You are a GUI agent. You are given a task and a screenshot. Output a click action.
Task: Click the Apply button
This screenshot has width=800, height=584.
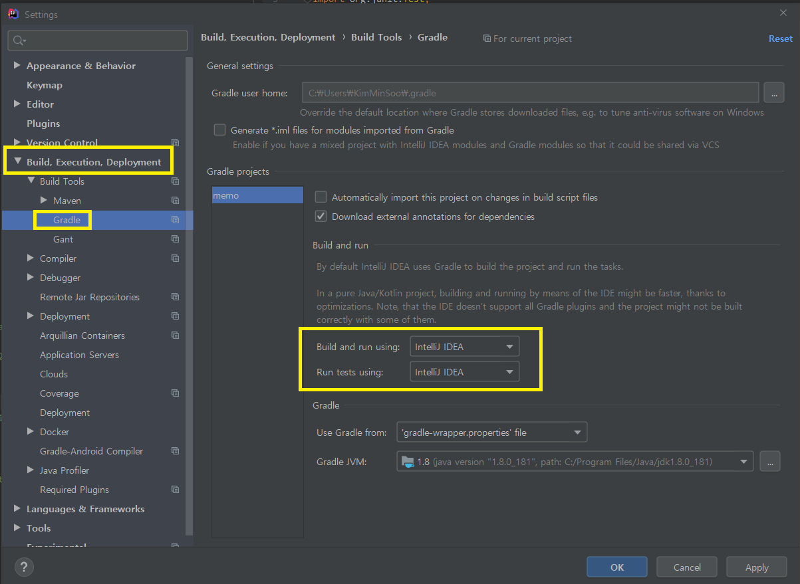(x=757, y=567)
